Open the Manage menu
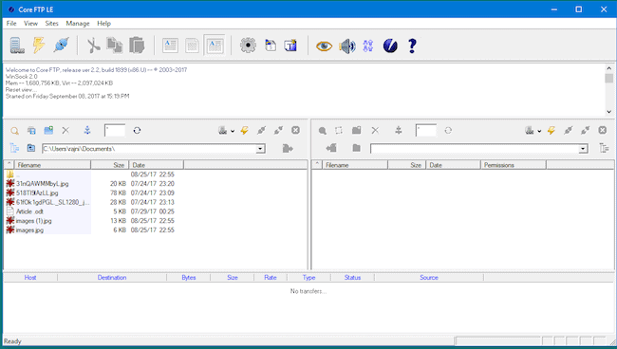This screenshot has height=349, width=617. (x=78, y=24)
